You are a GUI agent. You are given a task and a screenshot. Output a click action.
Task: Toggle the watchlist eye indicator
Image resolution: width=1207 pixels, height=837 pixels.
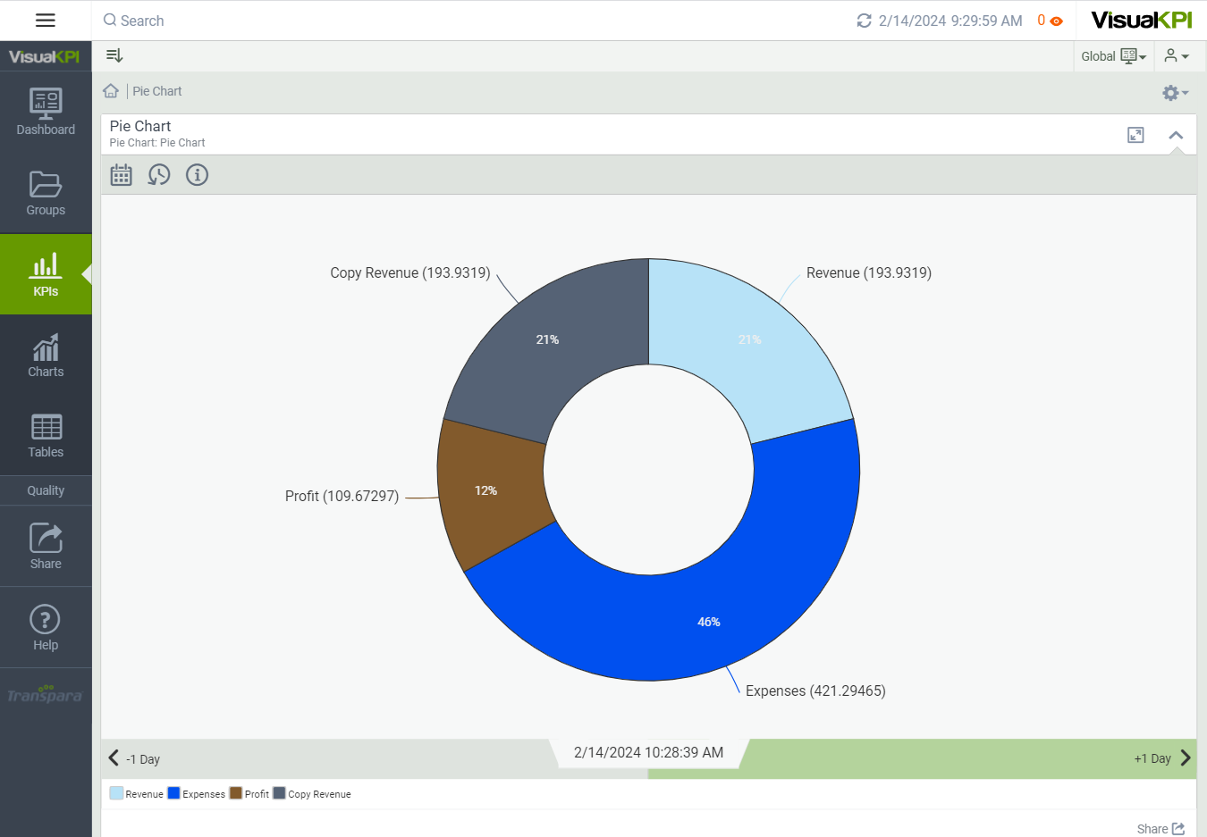[1055, 21]
